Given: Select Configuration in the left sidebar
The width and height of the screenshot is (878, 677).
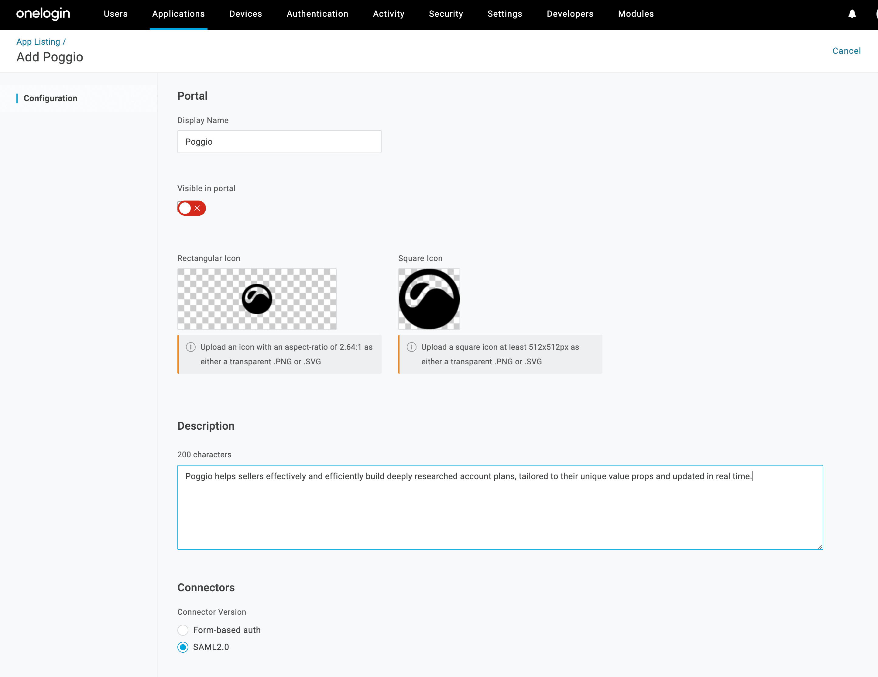Looking at the screenshot, I should pos(50,98).
